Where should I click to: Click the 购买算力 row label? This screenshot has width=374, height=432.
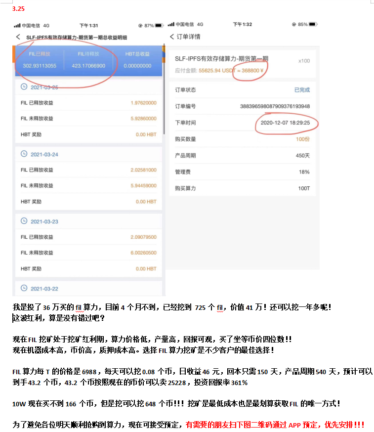tap(185, 188)
